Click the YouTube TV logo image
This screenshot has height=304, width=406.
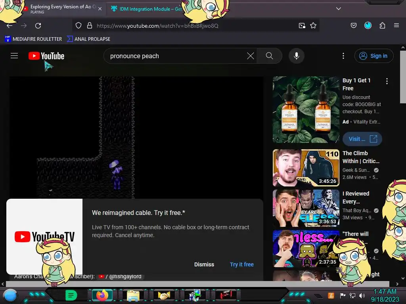[44, 237]
